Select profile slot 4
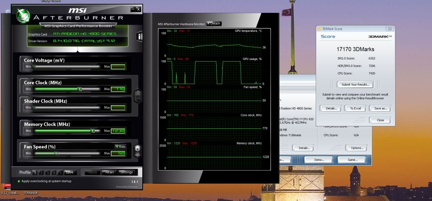 [x=54, y=173]
